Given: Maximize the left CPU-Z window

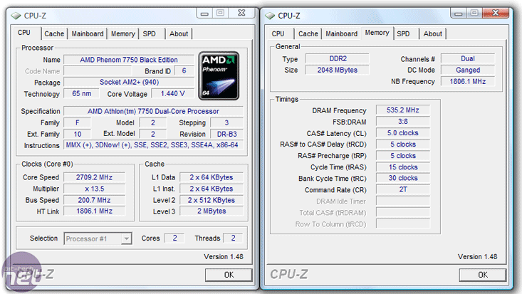Looking at the screenshot, I should point(220,14).
